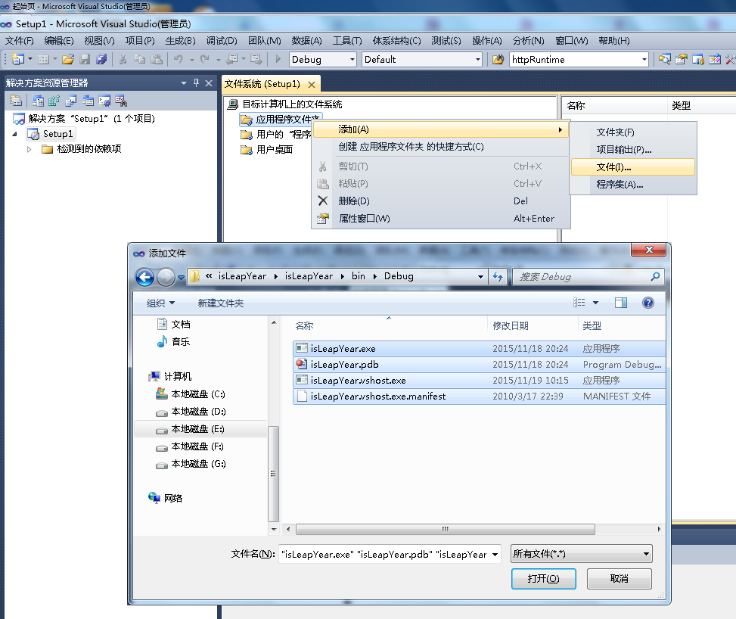Click the Find in Files binoculars icon
Image resolution: width=736 pixels, height=619 pixels.
[x=498, y=59]
